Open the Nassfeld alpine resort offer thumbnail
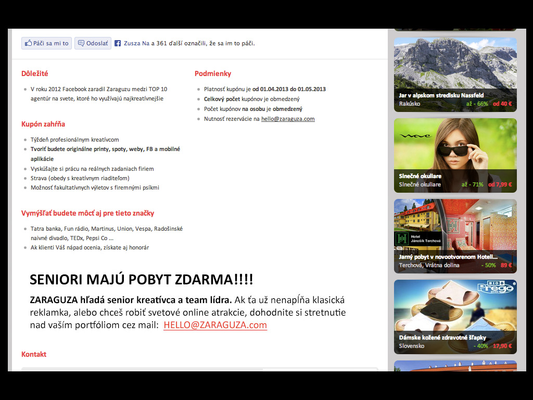 click(x=455, y=74)
